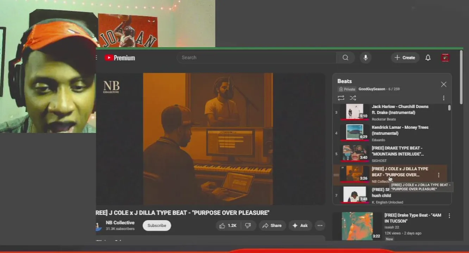Click the page vertical scrollbar

click(461, 77)
